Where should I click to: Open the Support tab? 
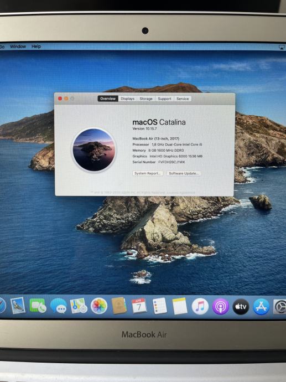click(164, 99)
